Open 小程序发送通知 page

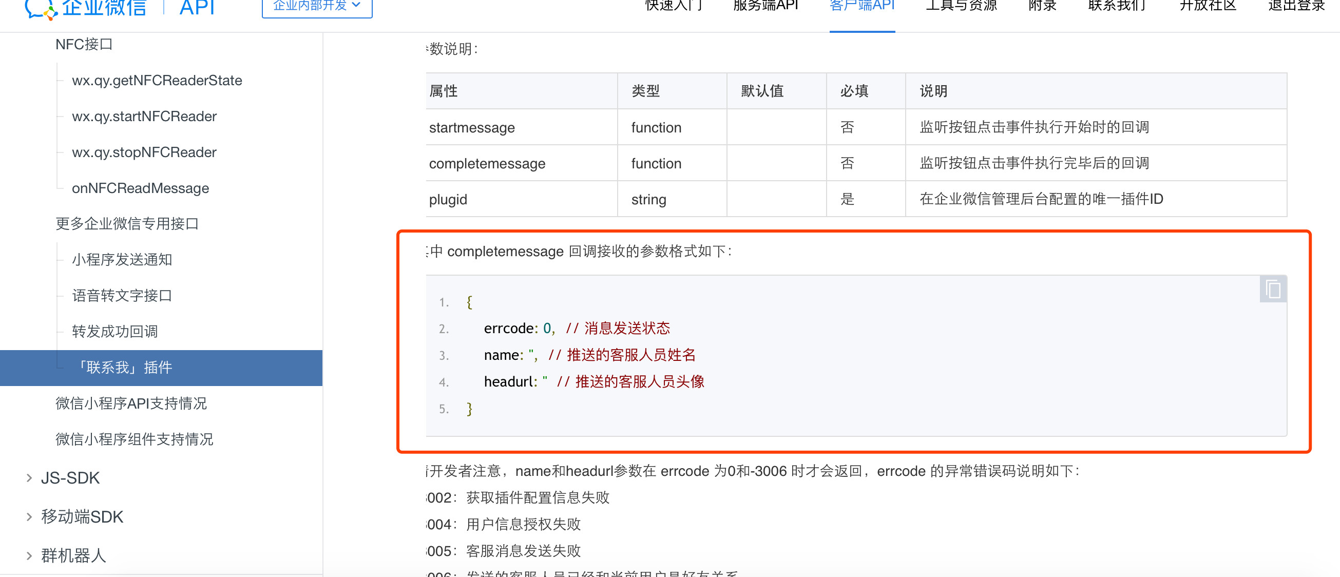click(122, 260)
